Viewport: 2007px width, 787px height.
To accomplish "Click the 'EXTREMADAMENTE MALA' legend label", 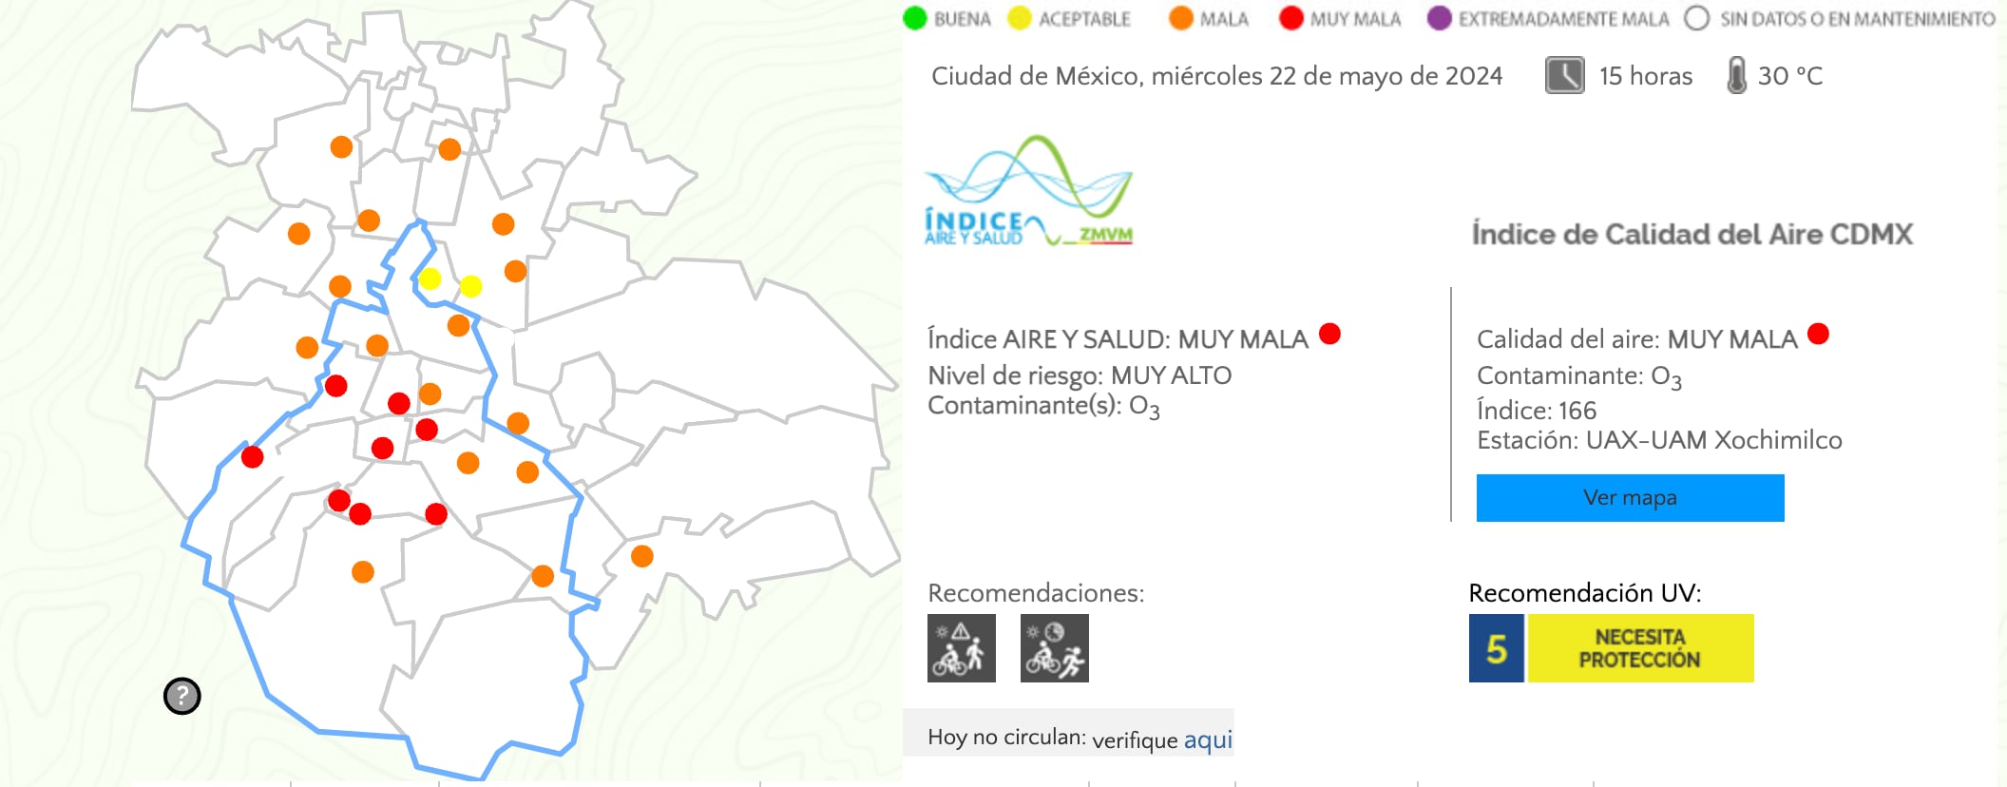I will point(1563,19).
